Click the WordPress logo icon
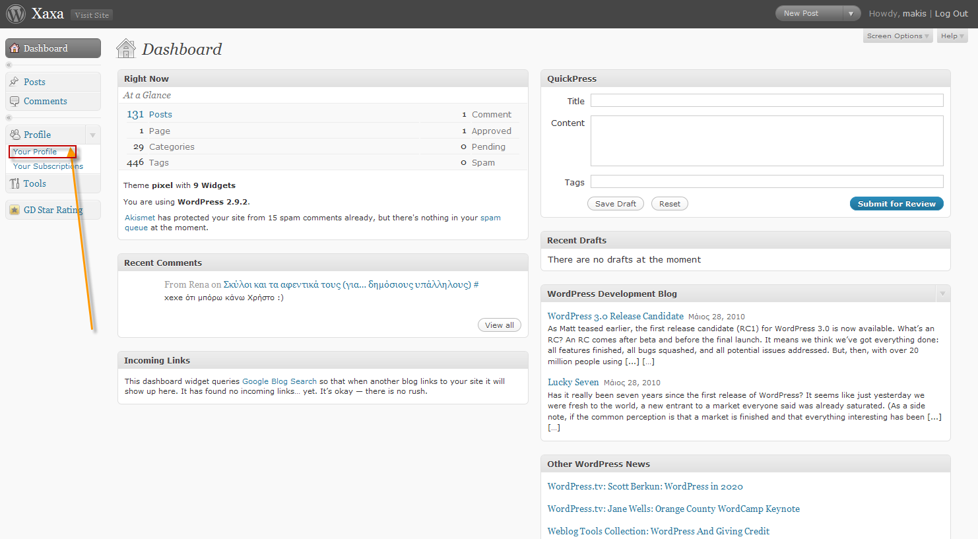The image size is (978, 539). pyautogui.click(x=15, y=14)
